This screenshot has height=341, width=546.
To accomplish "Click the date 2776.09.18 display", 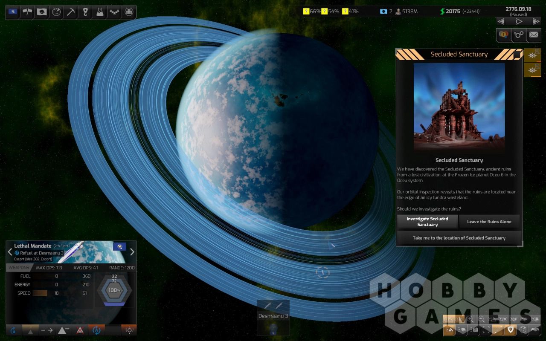I will pos(519,9).
